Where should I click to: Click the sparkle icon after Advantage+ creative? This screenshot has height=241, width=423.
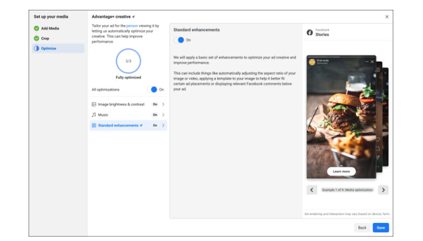pos(133,17)
